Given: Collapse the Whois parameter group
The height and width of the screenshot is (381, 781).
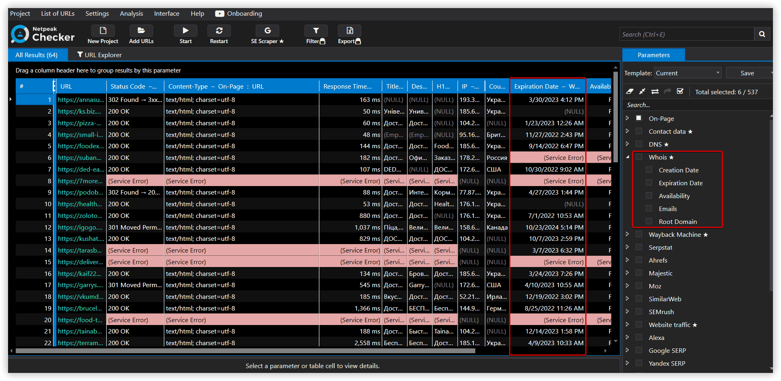Looking at the screenshot, I should pyautogui.click(x=628, y=157).
